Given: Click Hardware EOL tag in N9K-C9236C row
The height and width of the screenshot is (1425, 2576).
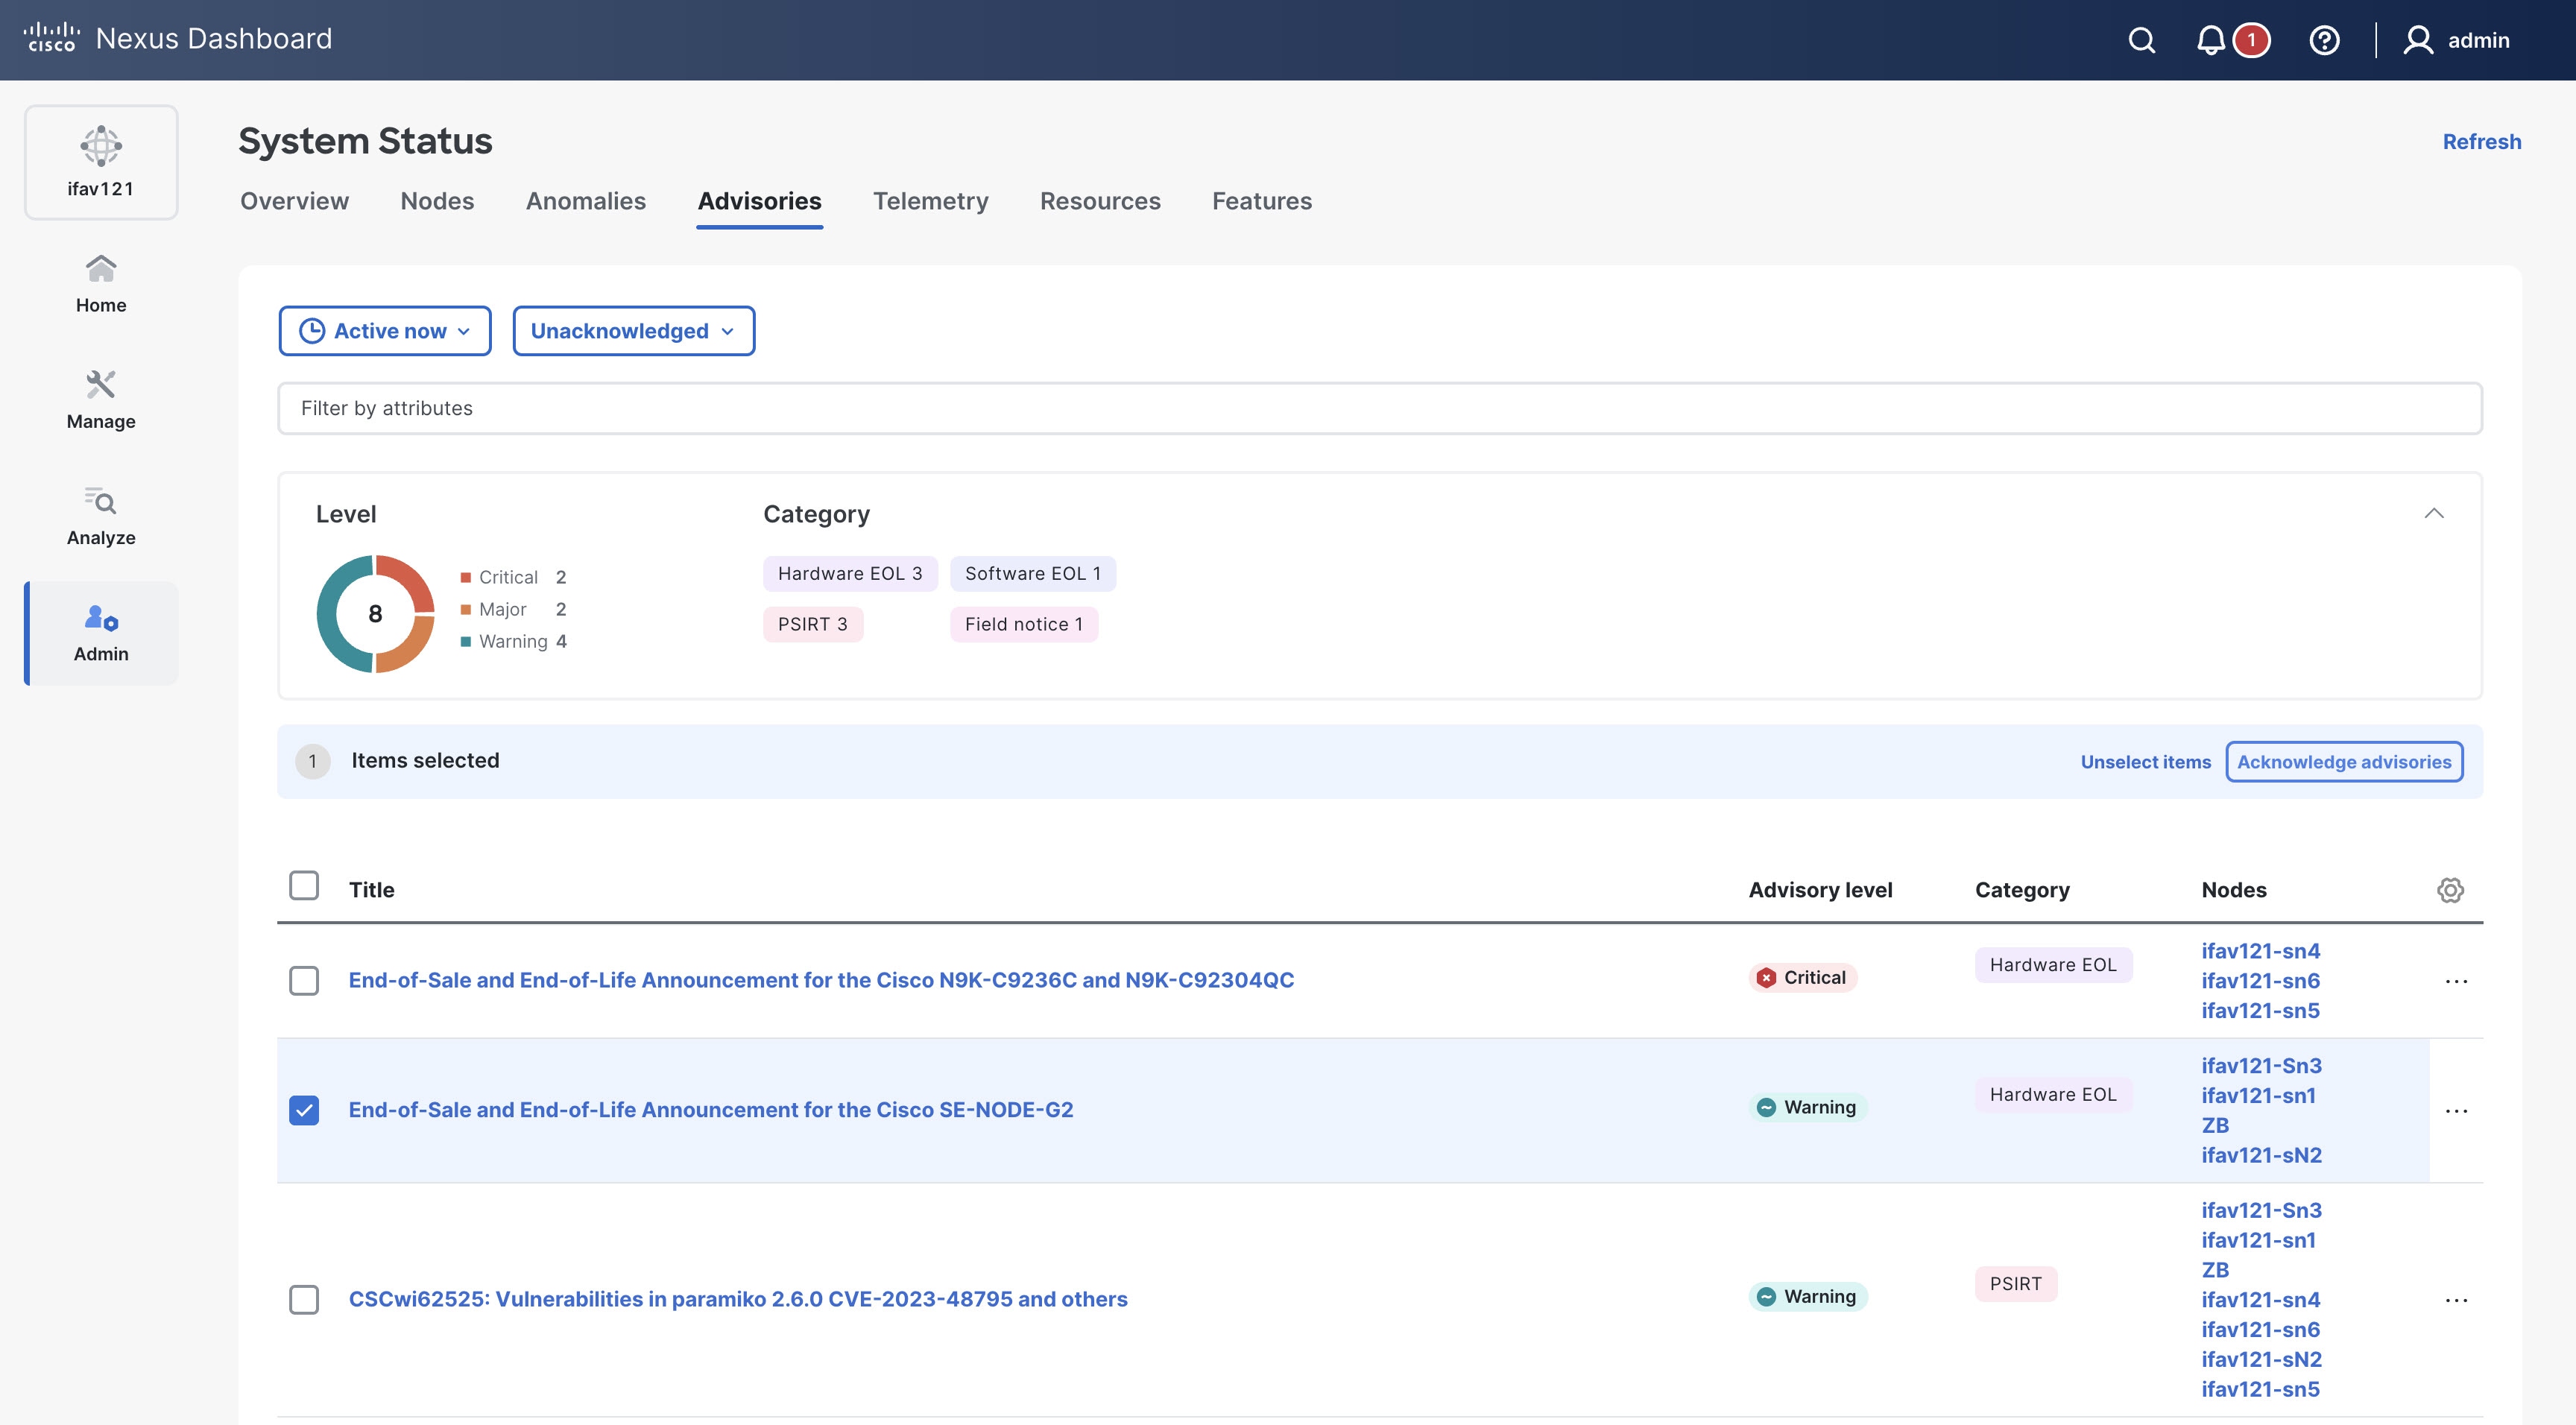Looking at the screenshot, I should coord(2053,965).
